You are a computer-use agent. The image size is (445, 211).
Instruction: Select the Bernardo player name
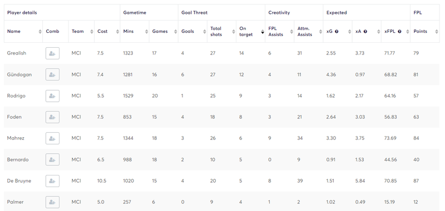click(18, 159)
